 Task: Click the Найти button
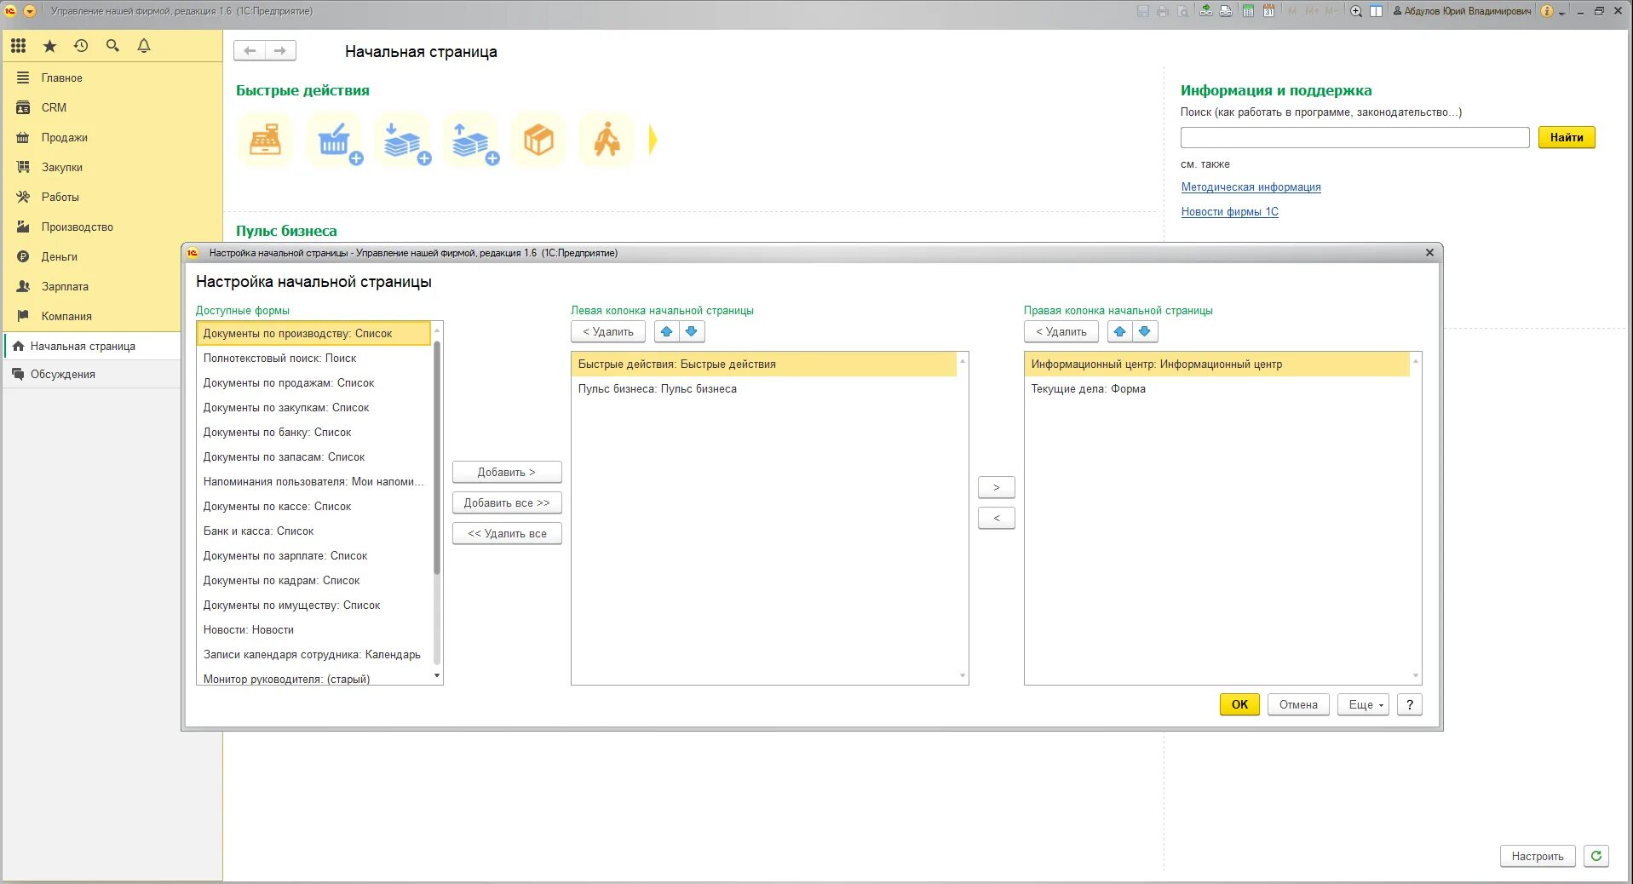point(1567,137)
